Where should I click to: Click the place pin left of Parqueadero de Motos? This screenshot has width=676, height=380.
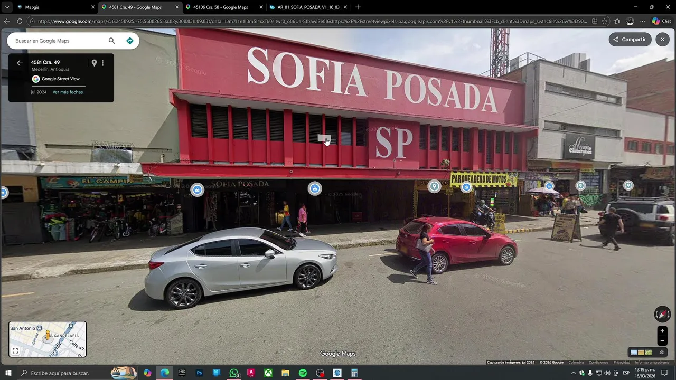[434, 186]
